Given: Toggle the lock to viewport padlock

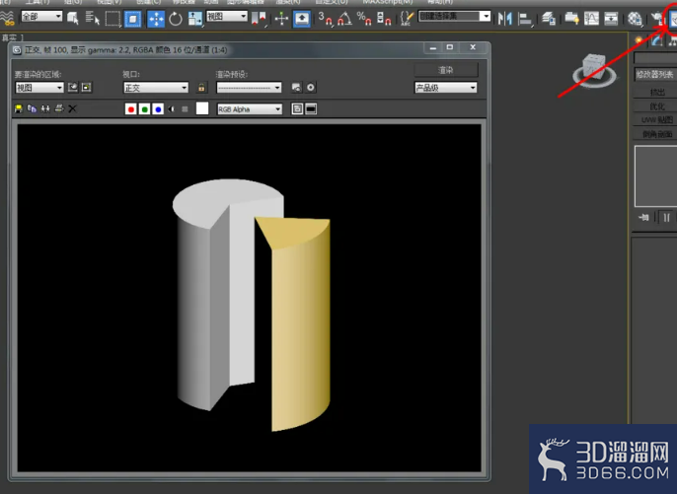Looking at the screenshot, I should point(201,88).
